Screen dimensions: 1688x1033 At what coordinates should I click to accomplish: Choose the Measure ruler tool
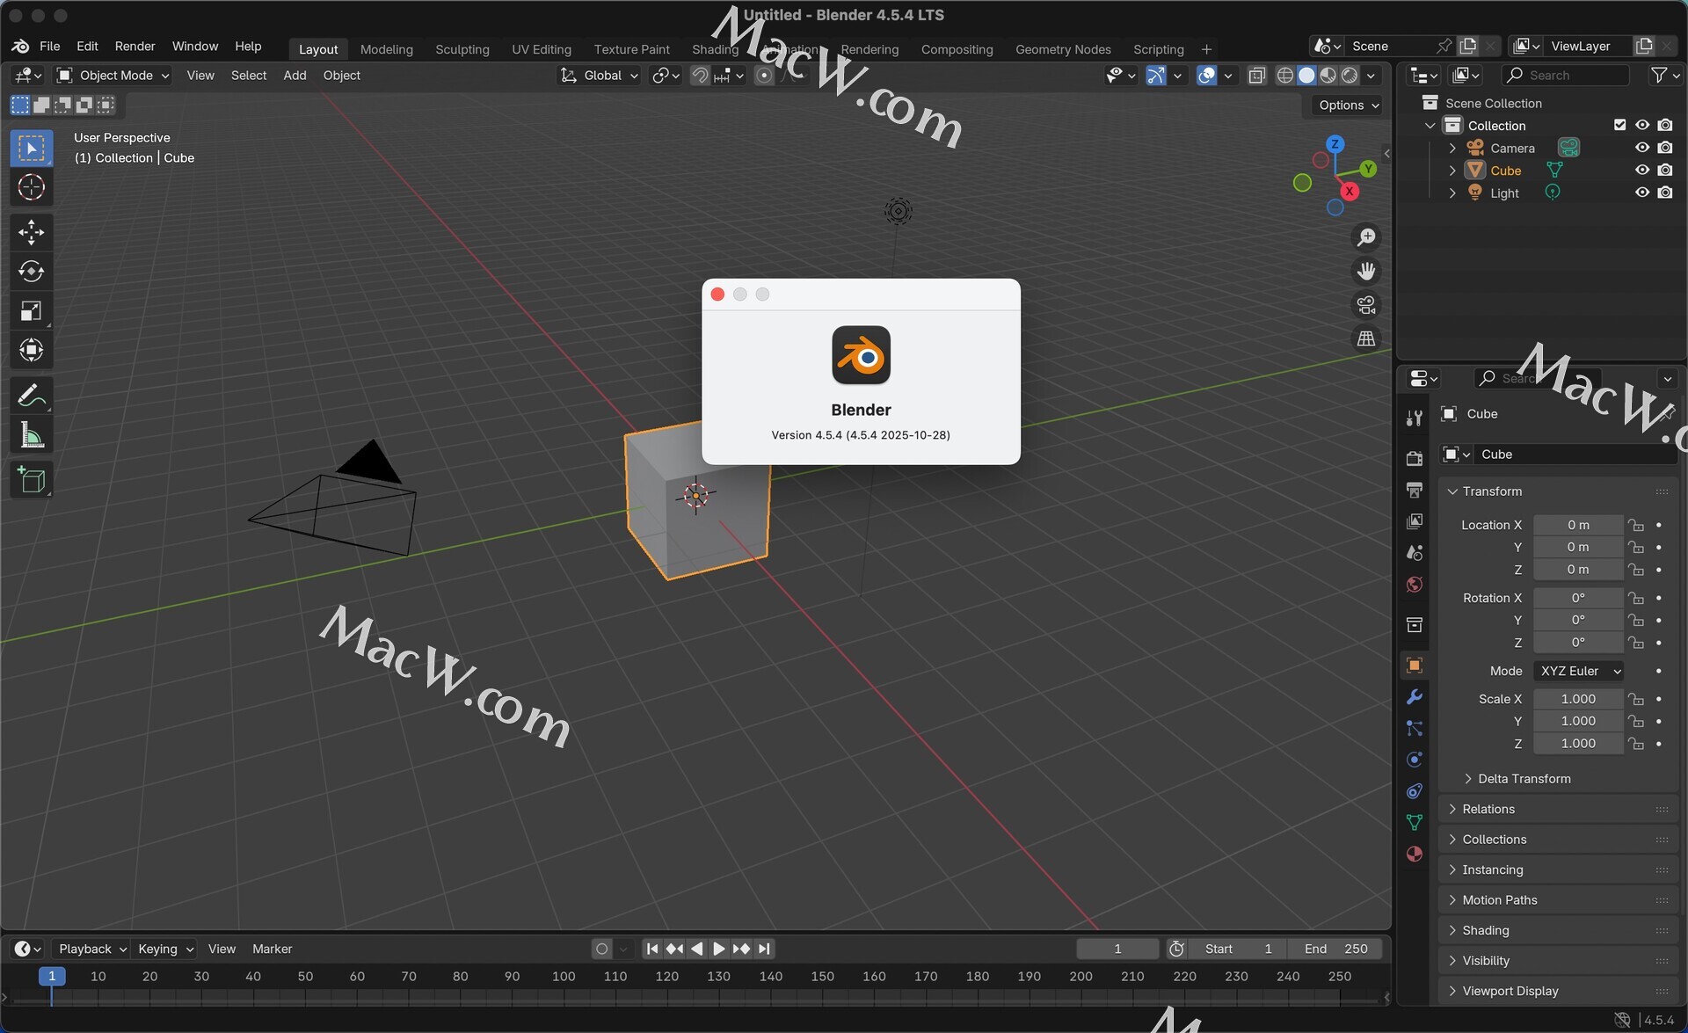(31, 435)
